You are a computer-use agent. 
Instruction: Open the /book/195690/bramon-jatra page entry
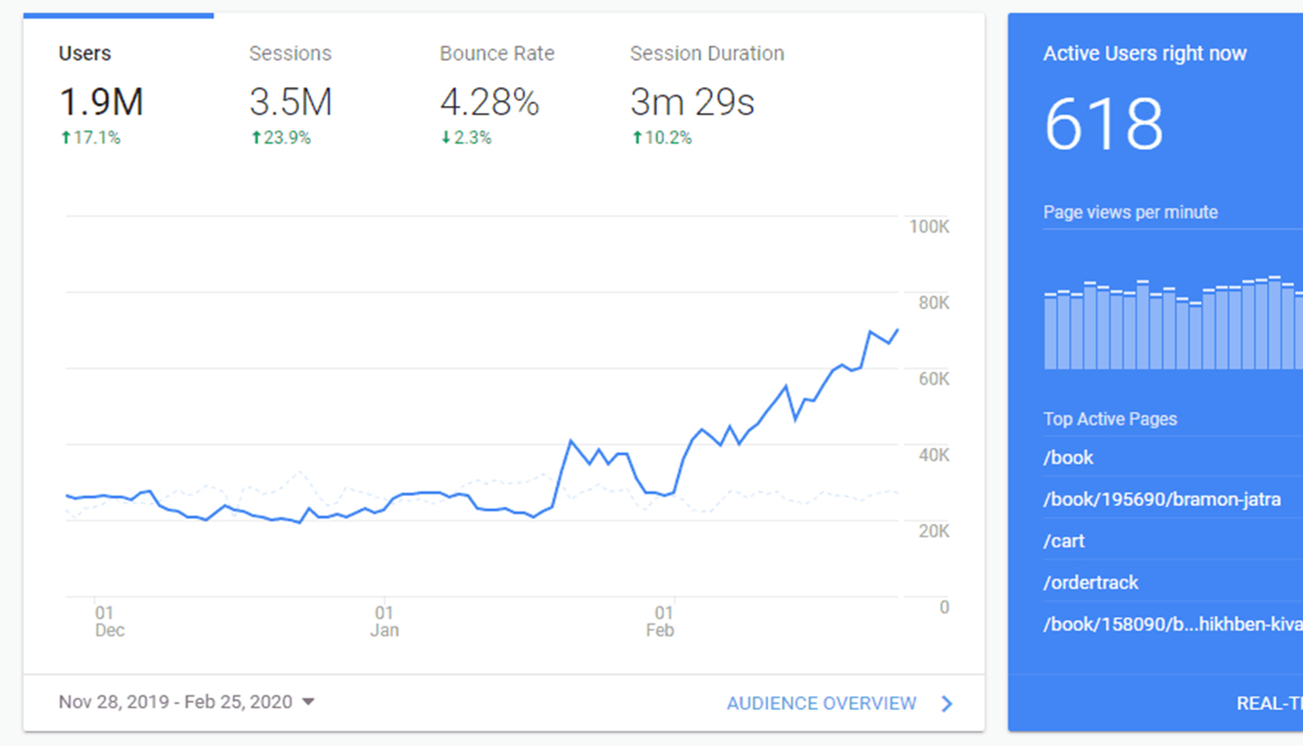tap(1161, 499)
